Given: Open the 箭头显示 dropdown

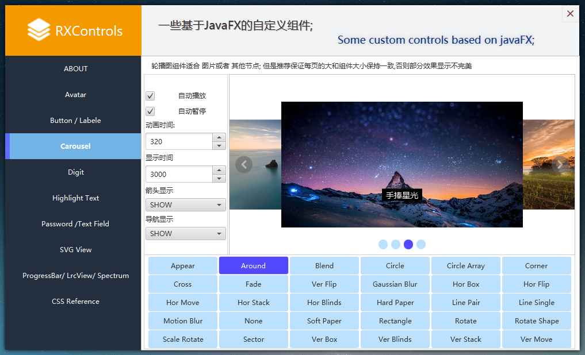Looking at the screenshot, I should point(185,205).
